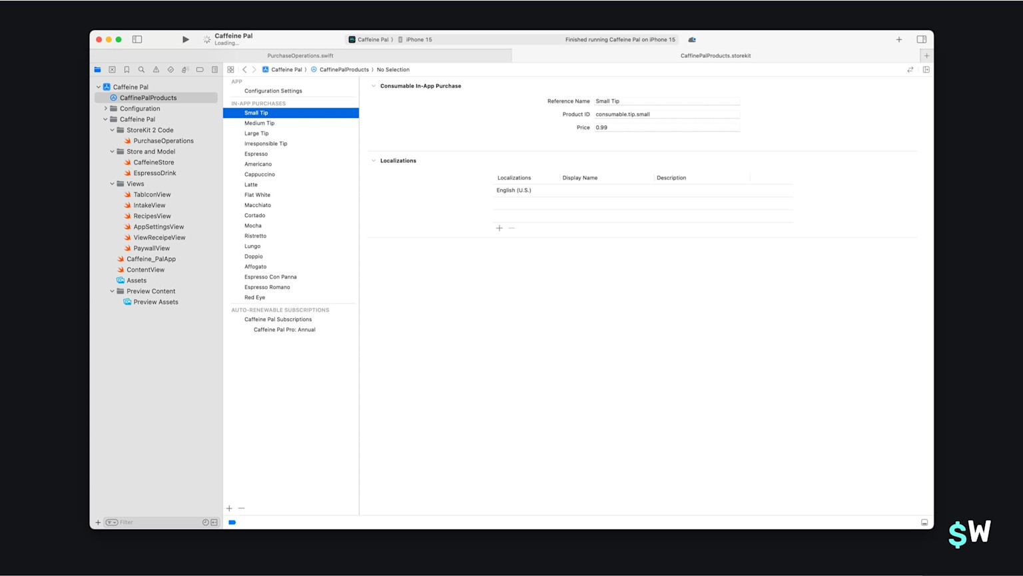Viewport: 1023px width, 576px height.
Task: Remove selected product with minus below list
Action: coord(241,508)
